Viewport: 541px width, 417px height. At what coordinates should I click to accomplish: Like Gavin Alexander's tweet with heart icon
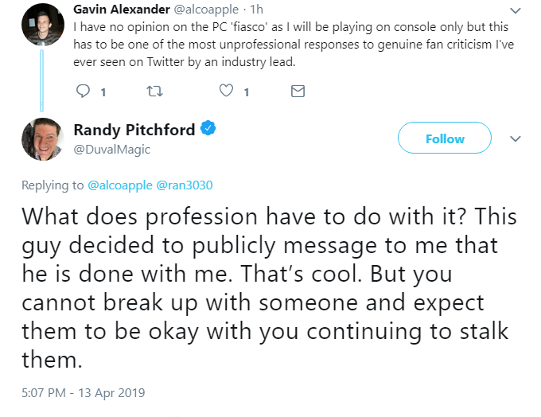pyautogui.click(x=226, y=91)
